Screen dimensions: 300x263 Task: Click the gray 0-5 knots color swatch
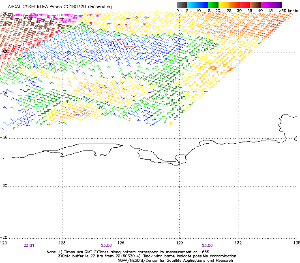(x=182, y=5)
